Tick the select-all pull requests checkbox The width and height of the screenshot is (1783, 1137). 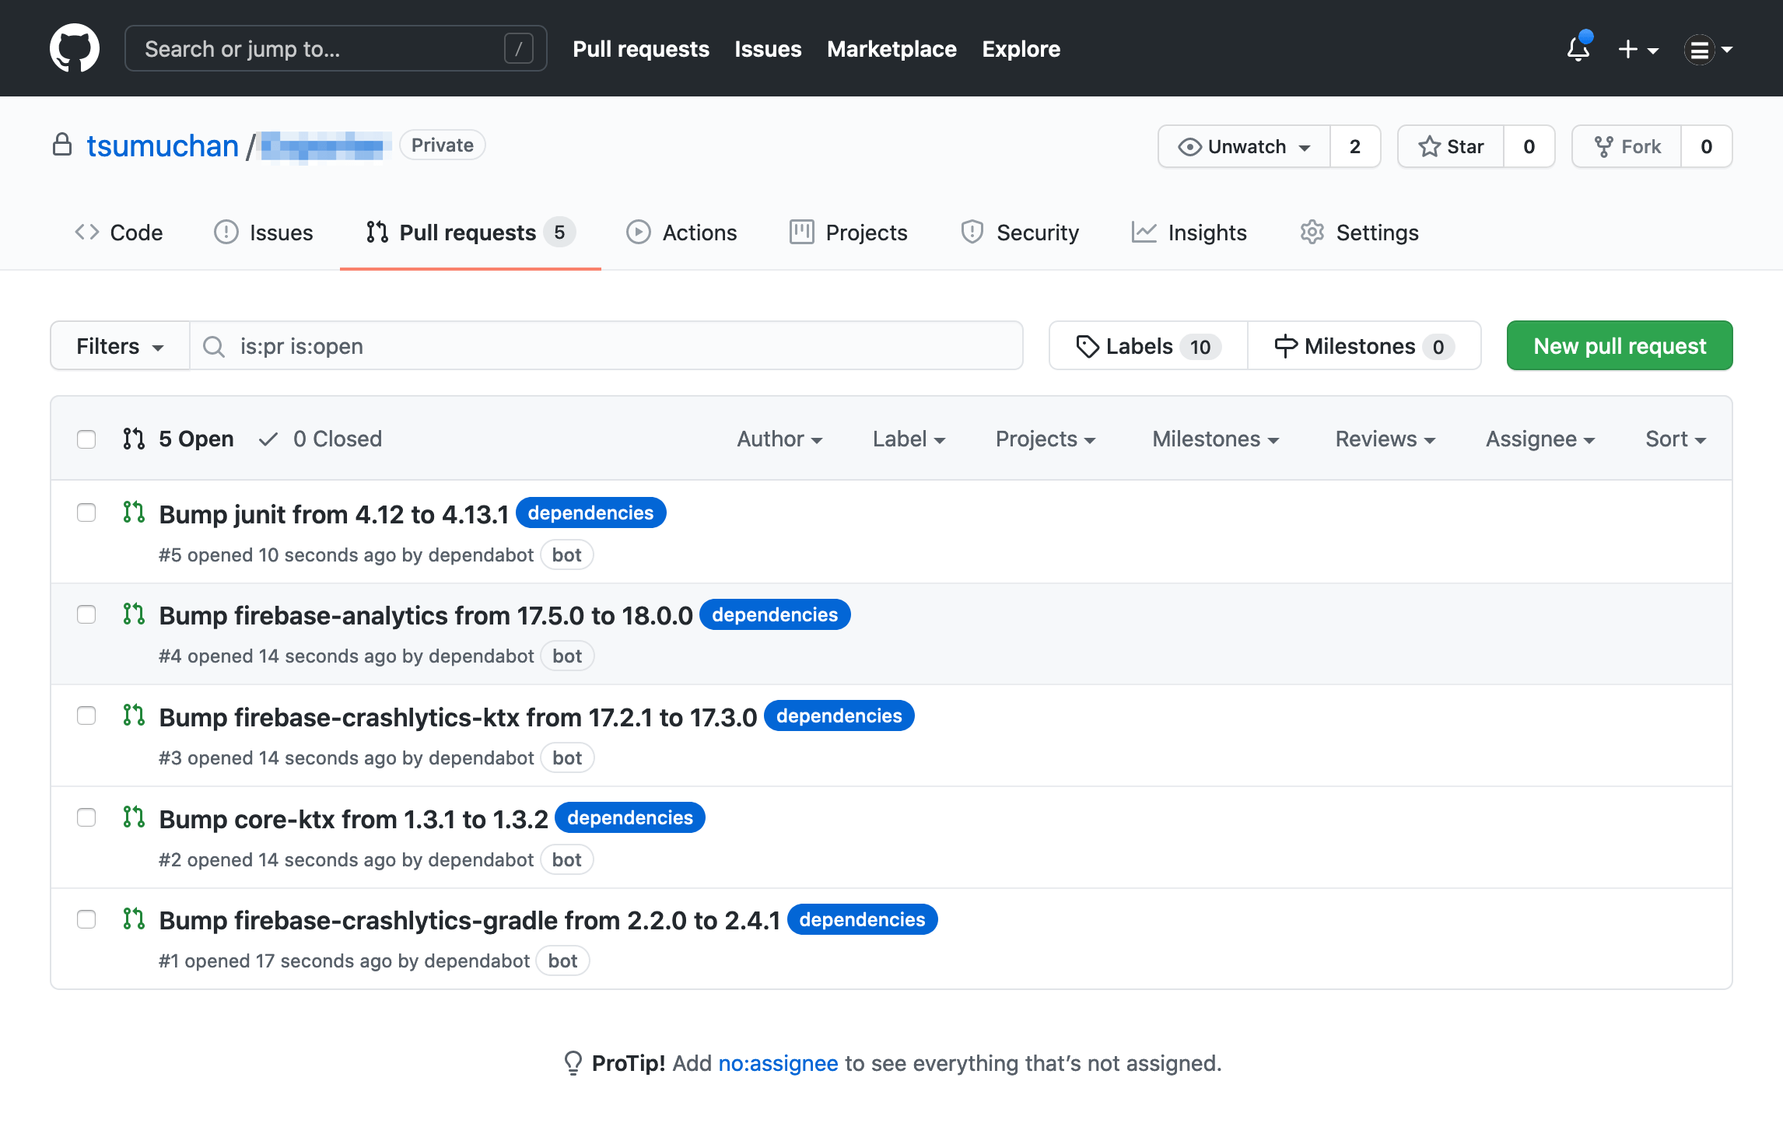86,439
